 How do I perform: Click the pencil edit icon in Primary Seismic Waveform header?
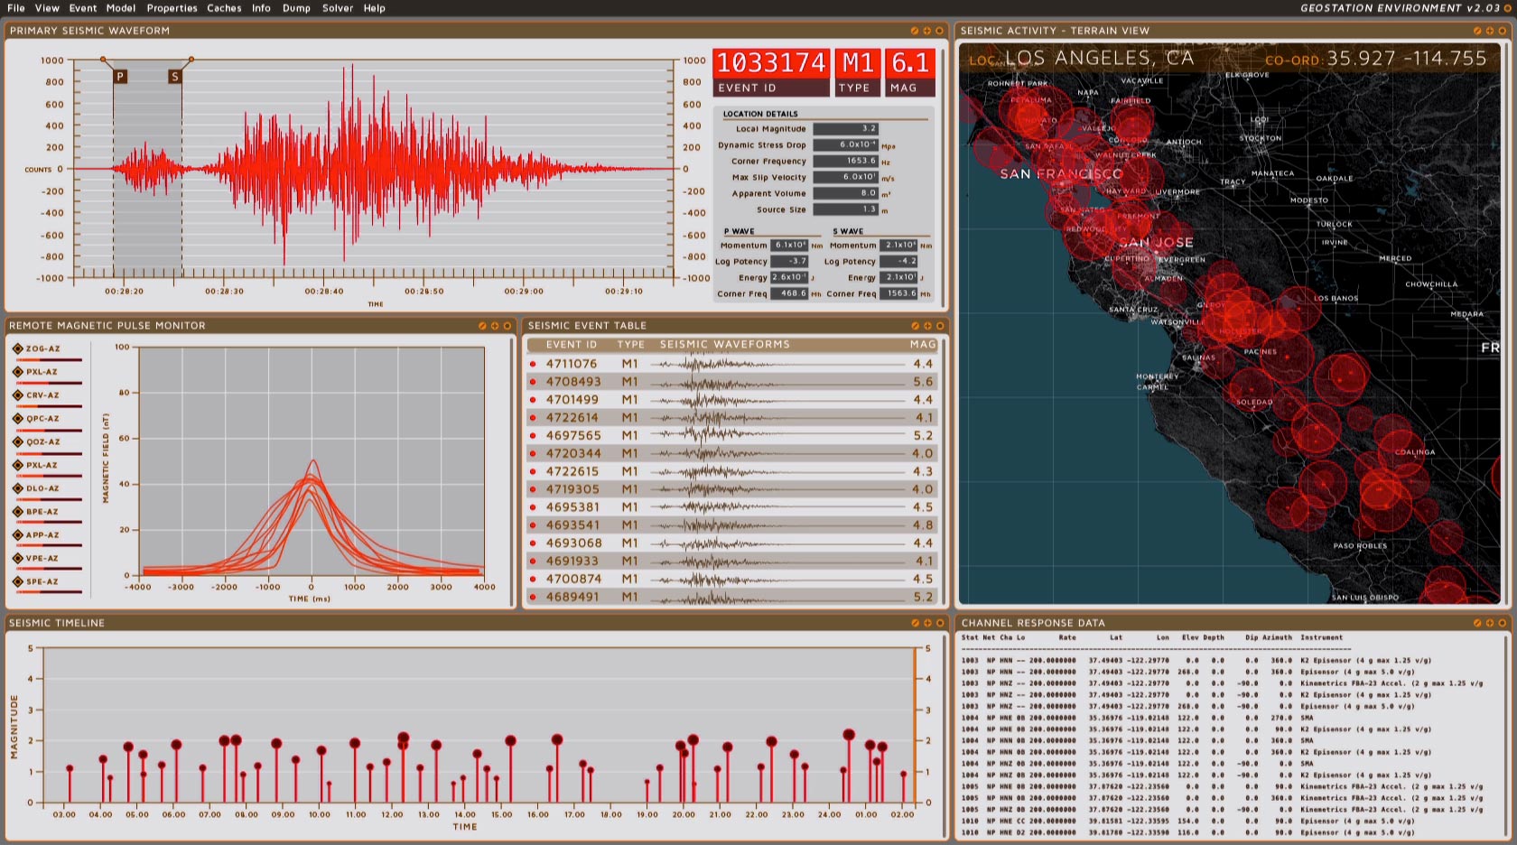click(914, 31)
